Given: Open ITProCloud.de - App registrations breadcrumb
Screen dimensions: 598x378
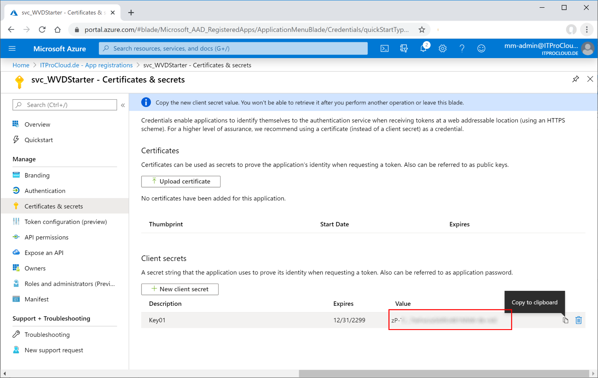Looking at the screenshot, I should coord(86,65).
